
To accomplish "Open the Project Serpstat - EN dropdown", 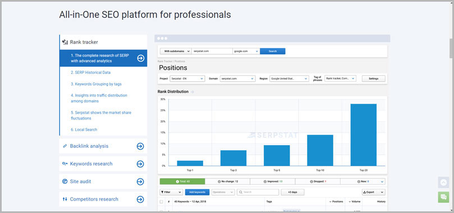I will click(187, 78).
